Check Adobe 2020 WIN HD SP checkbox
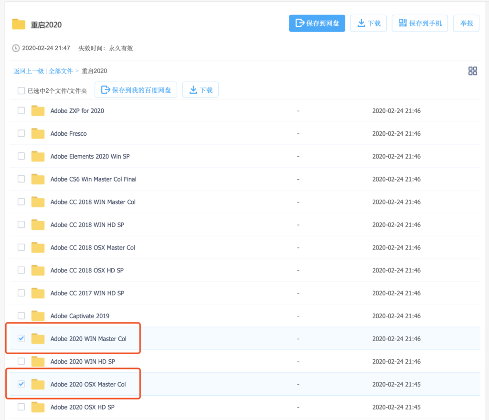 [x=21, y=361]
